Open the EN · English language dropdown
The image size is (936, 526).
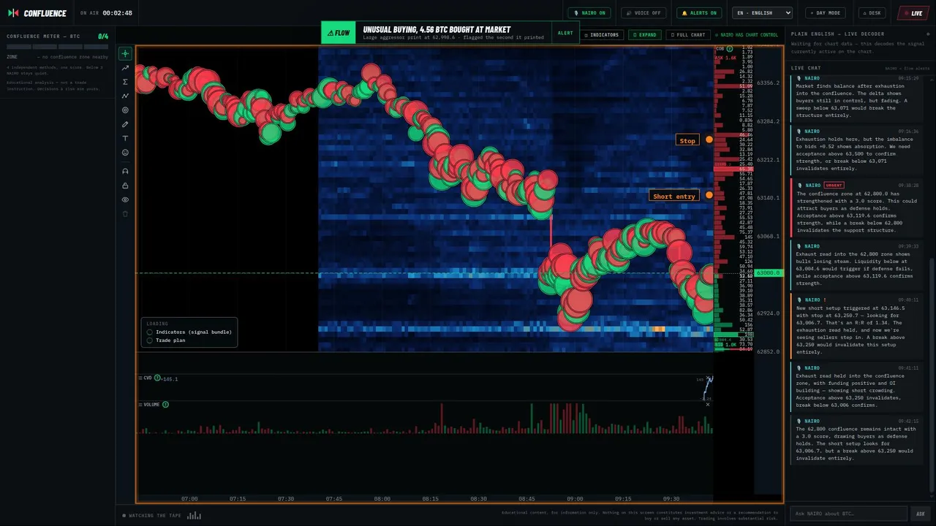(762, 13)
